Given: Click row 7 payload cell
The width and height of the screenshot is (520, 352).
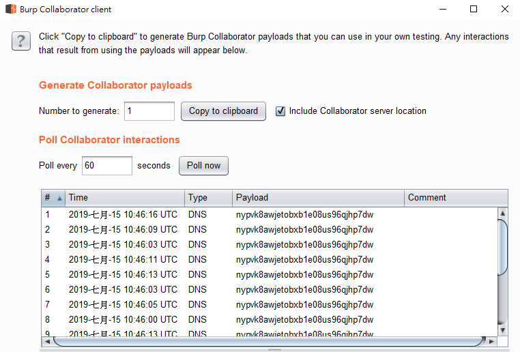Looking at the screenshot, I should (305, 305).
